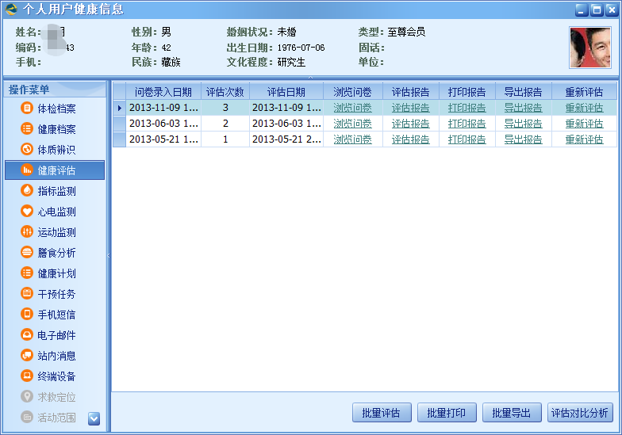Click the 体检档案 sidebar icon
622x435 pixels.
click(x=27, y=109)
